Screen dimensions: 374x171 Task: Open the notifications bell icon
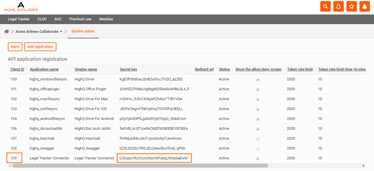click(x=339, y=6)
